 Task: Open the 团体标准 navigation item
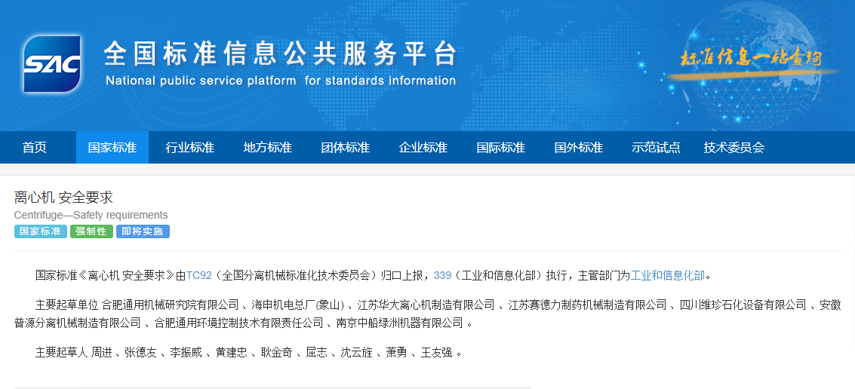pos(346,148)
